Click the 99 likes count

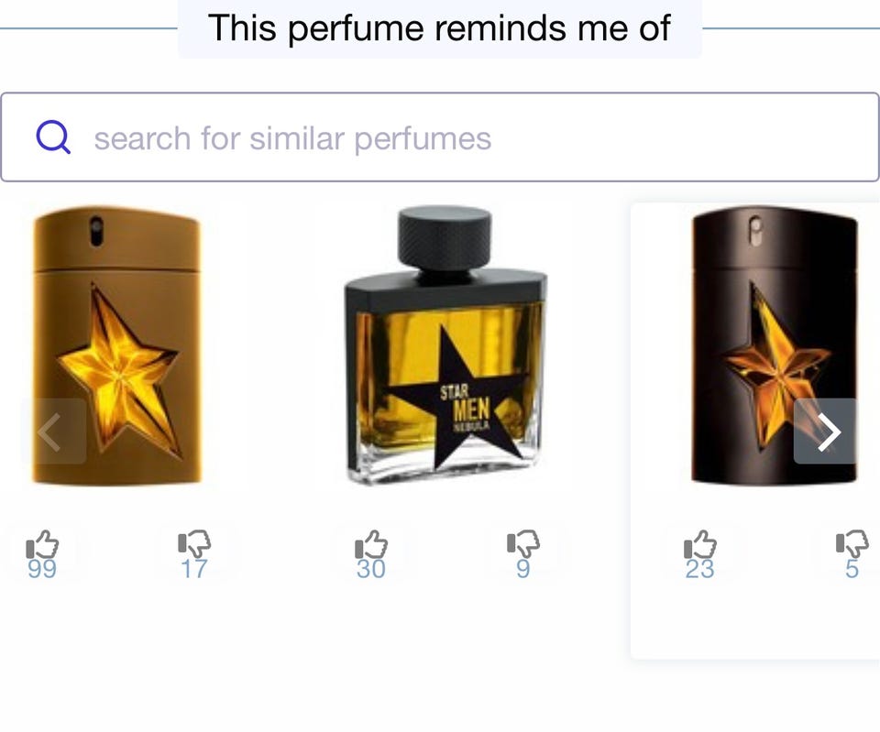click(42, 569)
